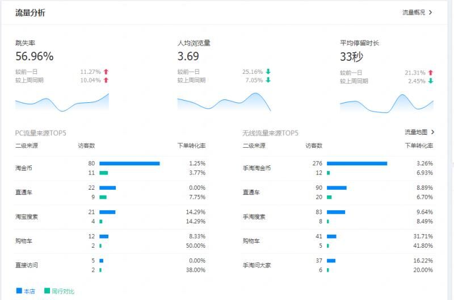Viewport: 454px width, 300px height.
Task: Click the 下单转化率 header in PC table
Action: click(191, 145)
